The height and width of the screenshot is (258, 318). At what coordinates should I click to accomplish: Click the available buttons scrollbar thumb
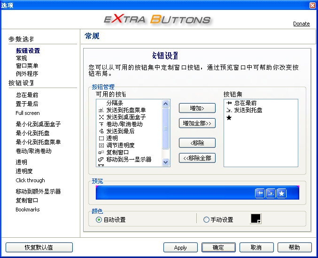pyautogui.click(x=165, y=129)
